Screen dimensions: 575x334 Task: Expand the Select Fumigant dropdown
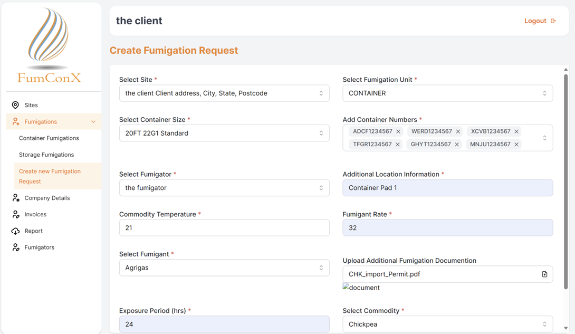[x=224, y=268]
